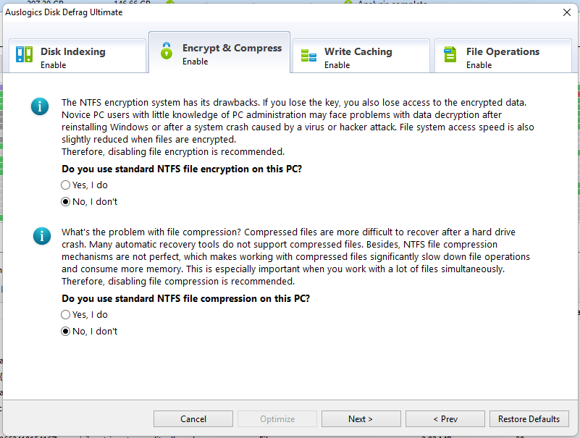Switch to the Disk Indexing tab
Screen dimensions: 580x438
[75, 57]
